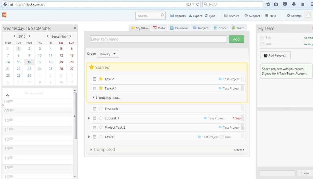Expand Task B subtasks

(x=89, y=137)
